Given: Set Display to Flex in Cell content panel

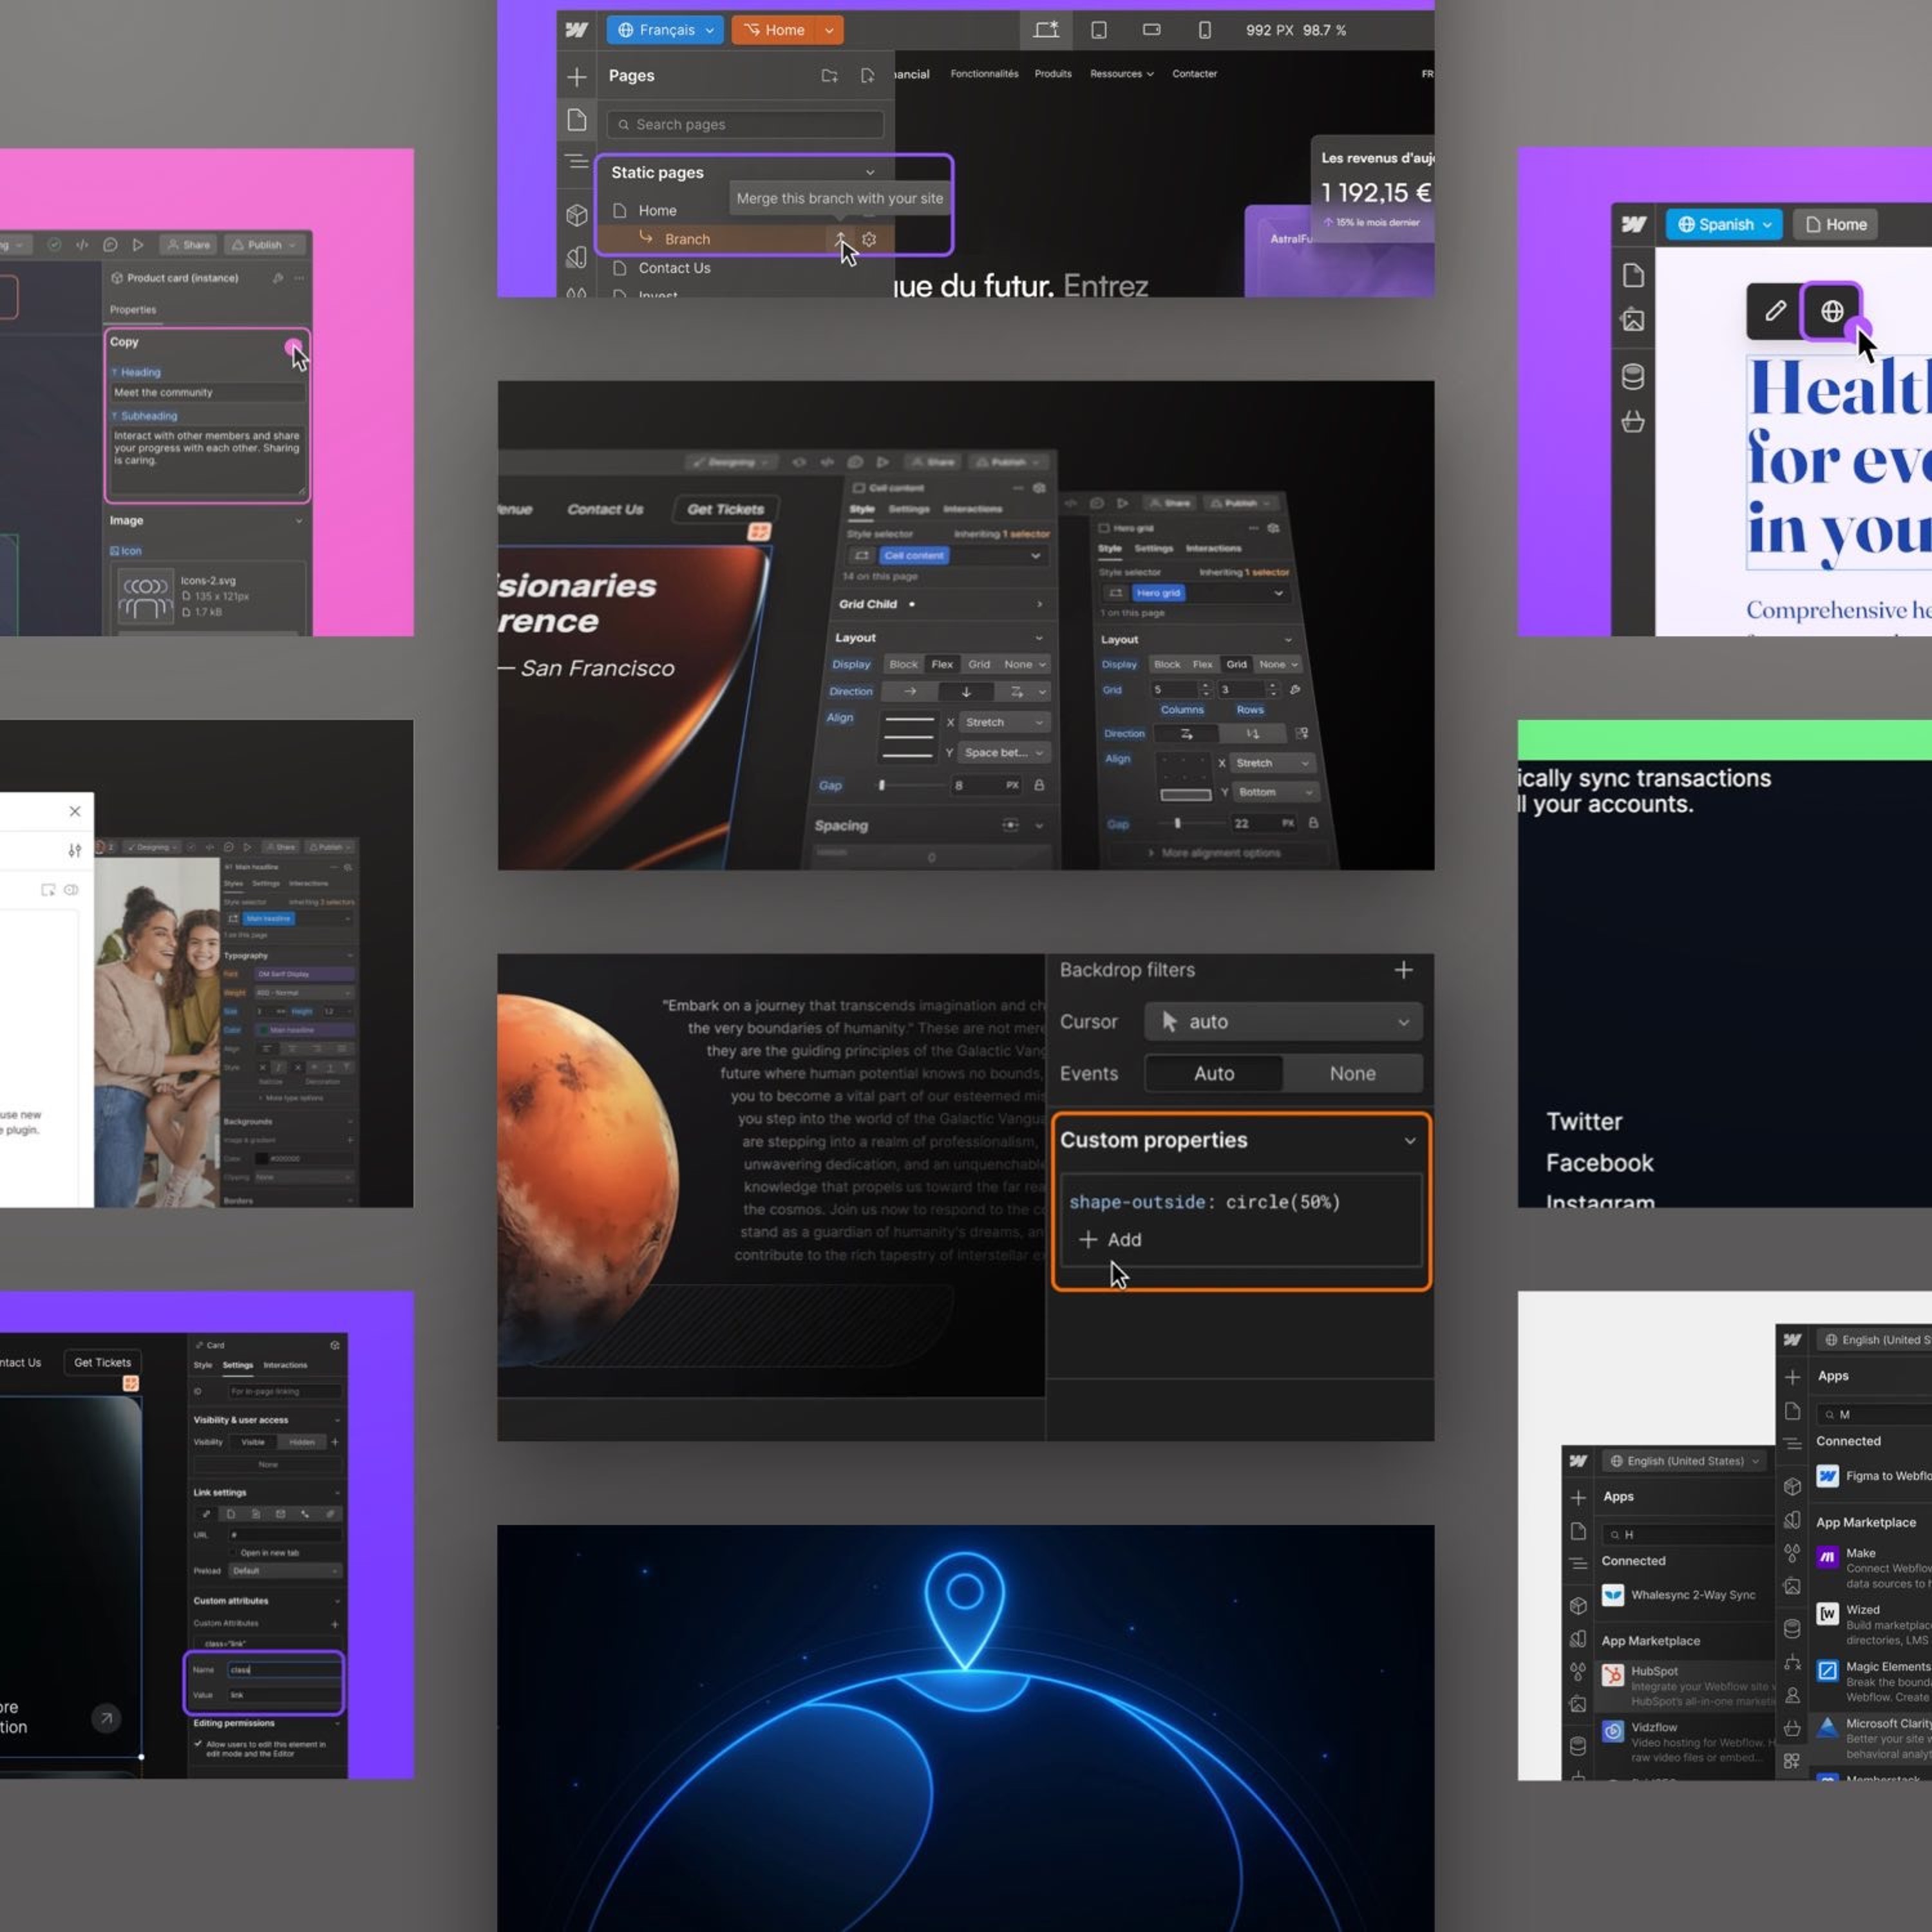Looking at the screenshot, I should pyautogui.click(x=942, y=664).
